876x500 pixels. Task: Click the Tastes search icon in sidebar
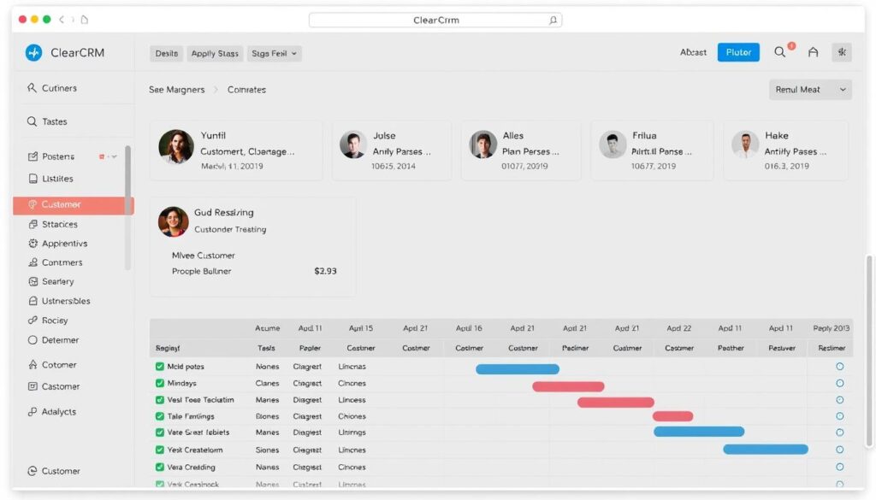(33, 122)
